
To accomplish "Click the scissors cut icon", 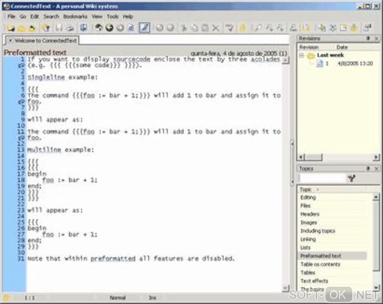I will 184,28.
